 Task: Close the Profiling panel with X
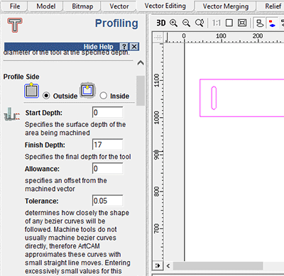[x=134, y=47]
